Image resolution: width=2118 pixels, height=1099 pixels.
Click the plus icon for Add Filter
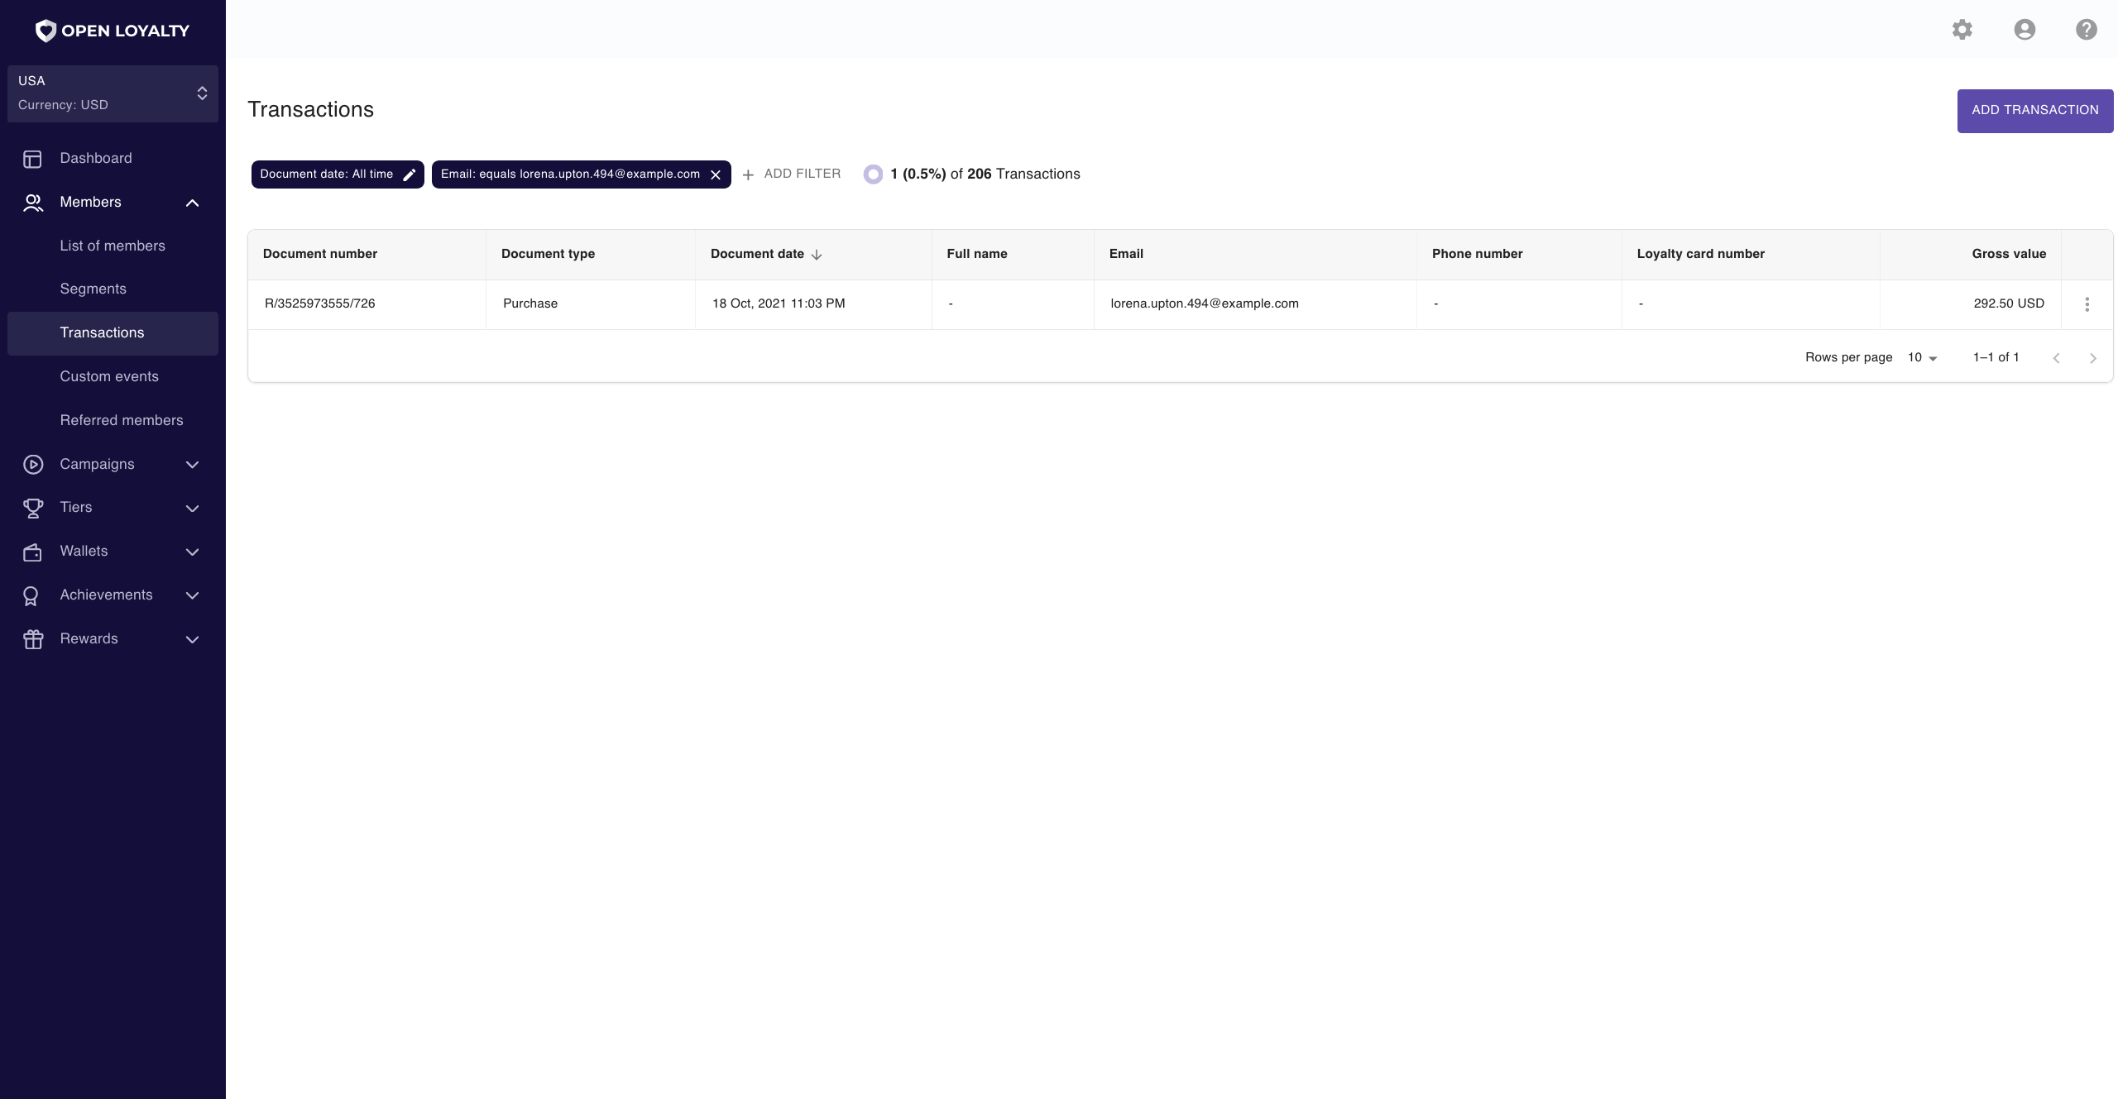pos(748,174)
